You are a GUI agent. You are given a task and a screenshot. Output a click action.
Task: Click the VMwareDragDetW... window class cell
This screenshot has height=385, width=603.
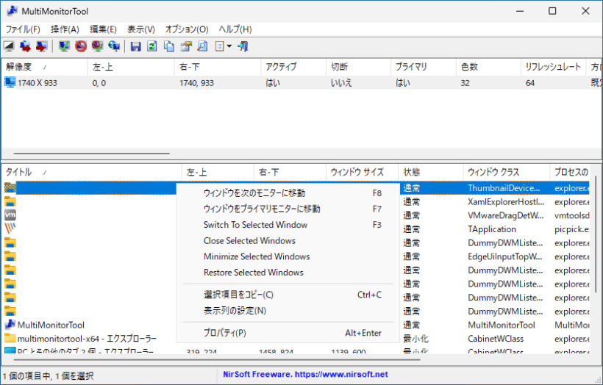(506, 215)
